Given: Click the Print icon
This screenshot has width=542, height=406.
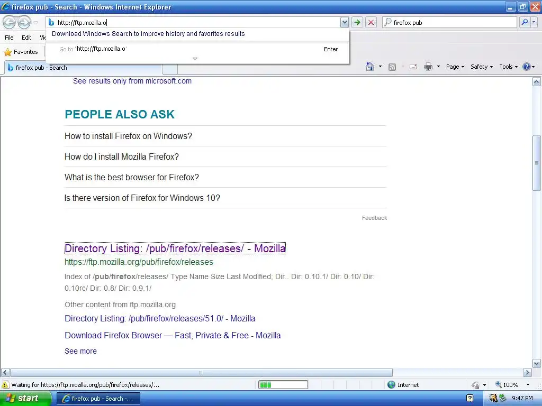Looking at the screenshot, I should pos(428,67).
